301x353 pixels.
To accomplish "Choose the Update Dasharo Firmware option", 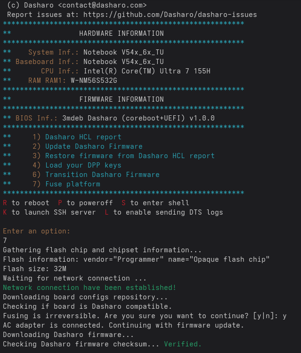I will 94,146.
